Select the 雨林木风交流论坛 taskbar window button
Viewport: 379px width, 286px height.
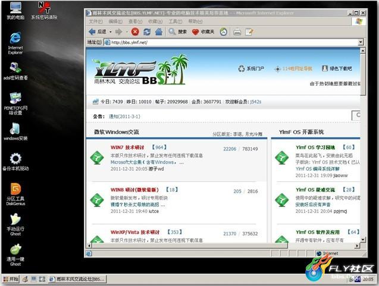(x=77, y=279)
